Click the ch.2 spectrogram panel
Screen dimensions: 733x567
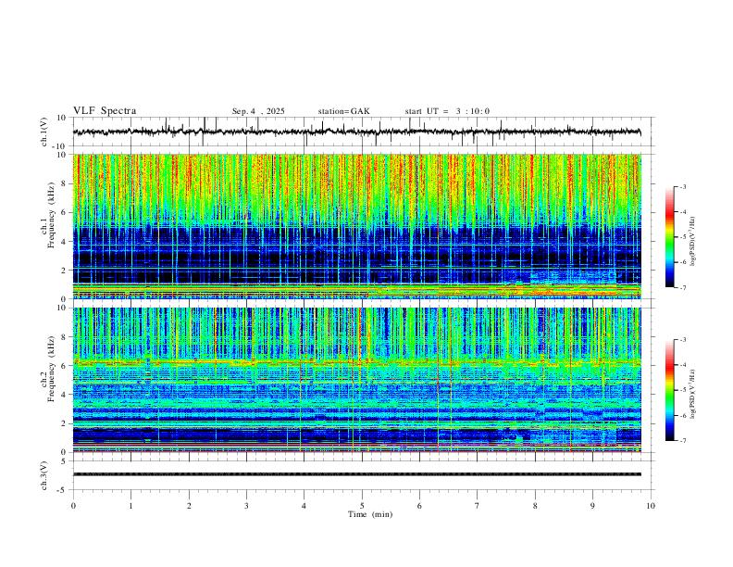356,380
